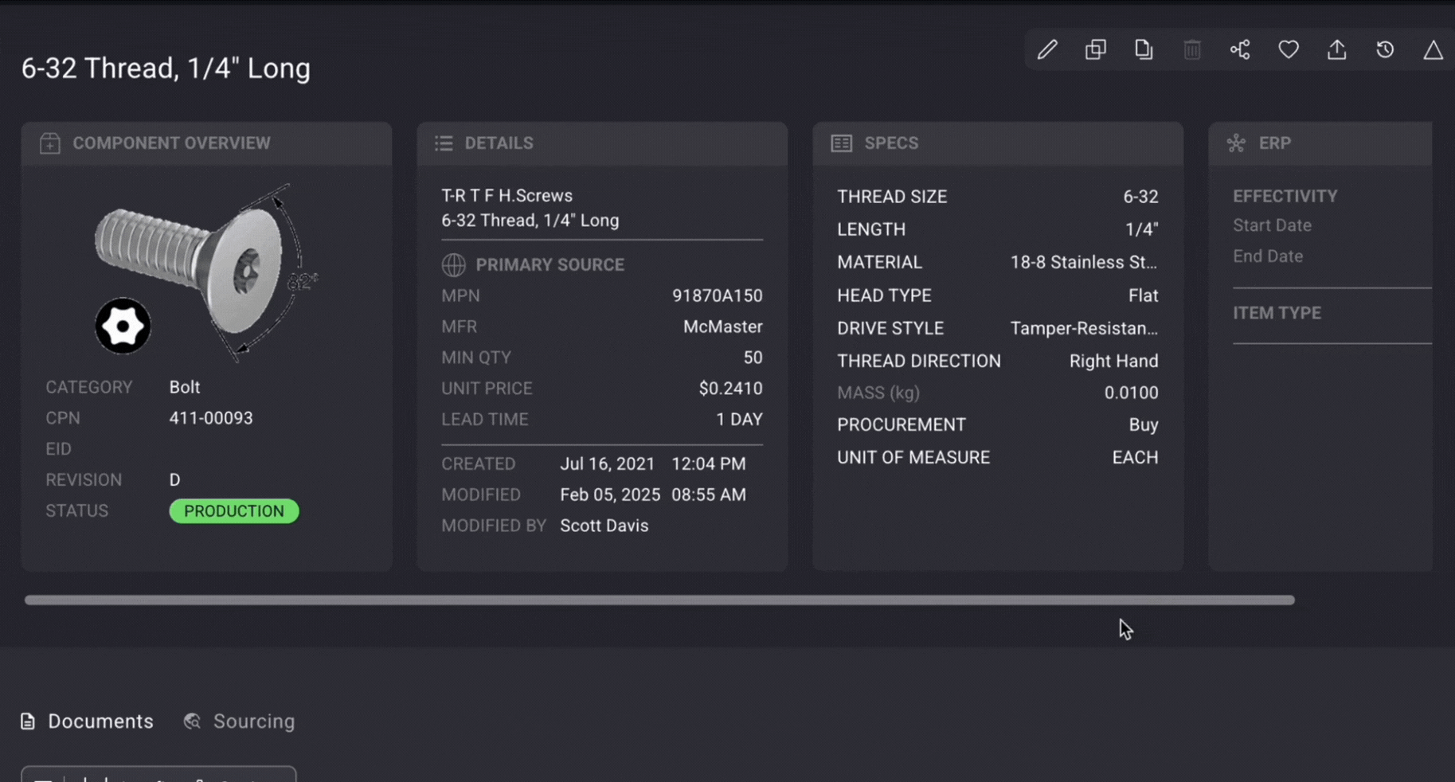Click the MPN value 91870A150
Screen dimensions: 1455x782
pos(717,295)
